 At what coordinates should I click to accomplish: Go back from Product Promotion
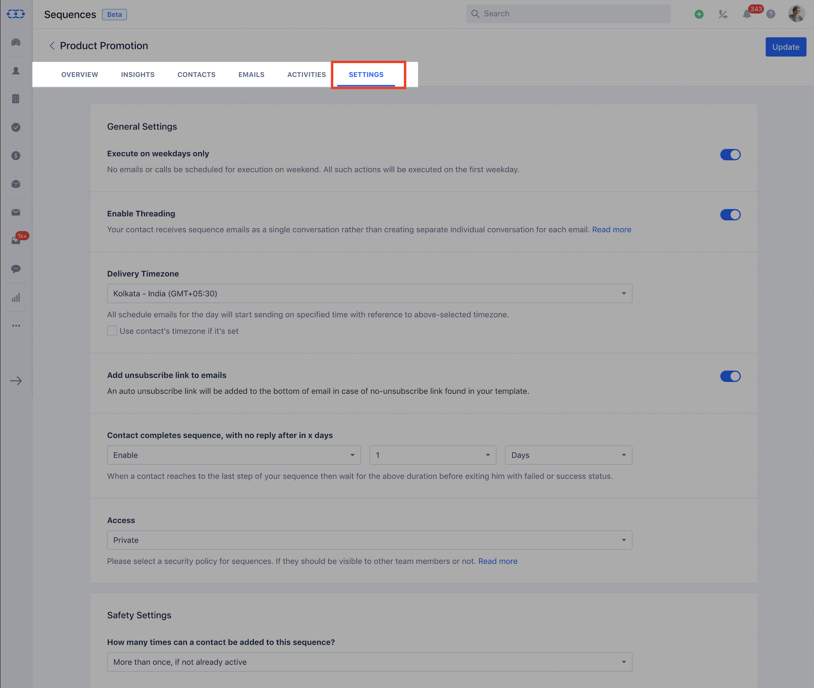click(x=52, y=45)
